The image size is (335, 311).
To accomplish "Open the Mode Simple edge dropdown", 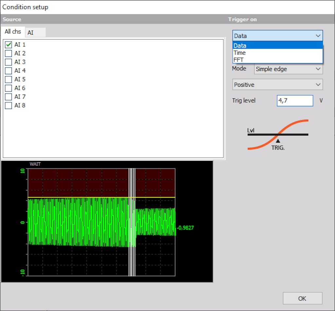I will coord(289,69).
